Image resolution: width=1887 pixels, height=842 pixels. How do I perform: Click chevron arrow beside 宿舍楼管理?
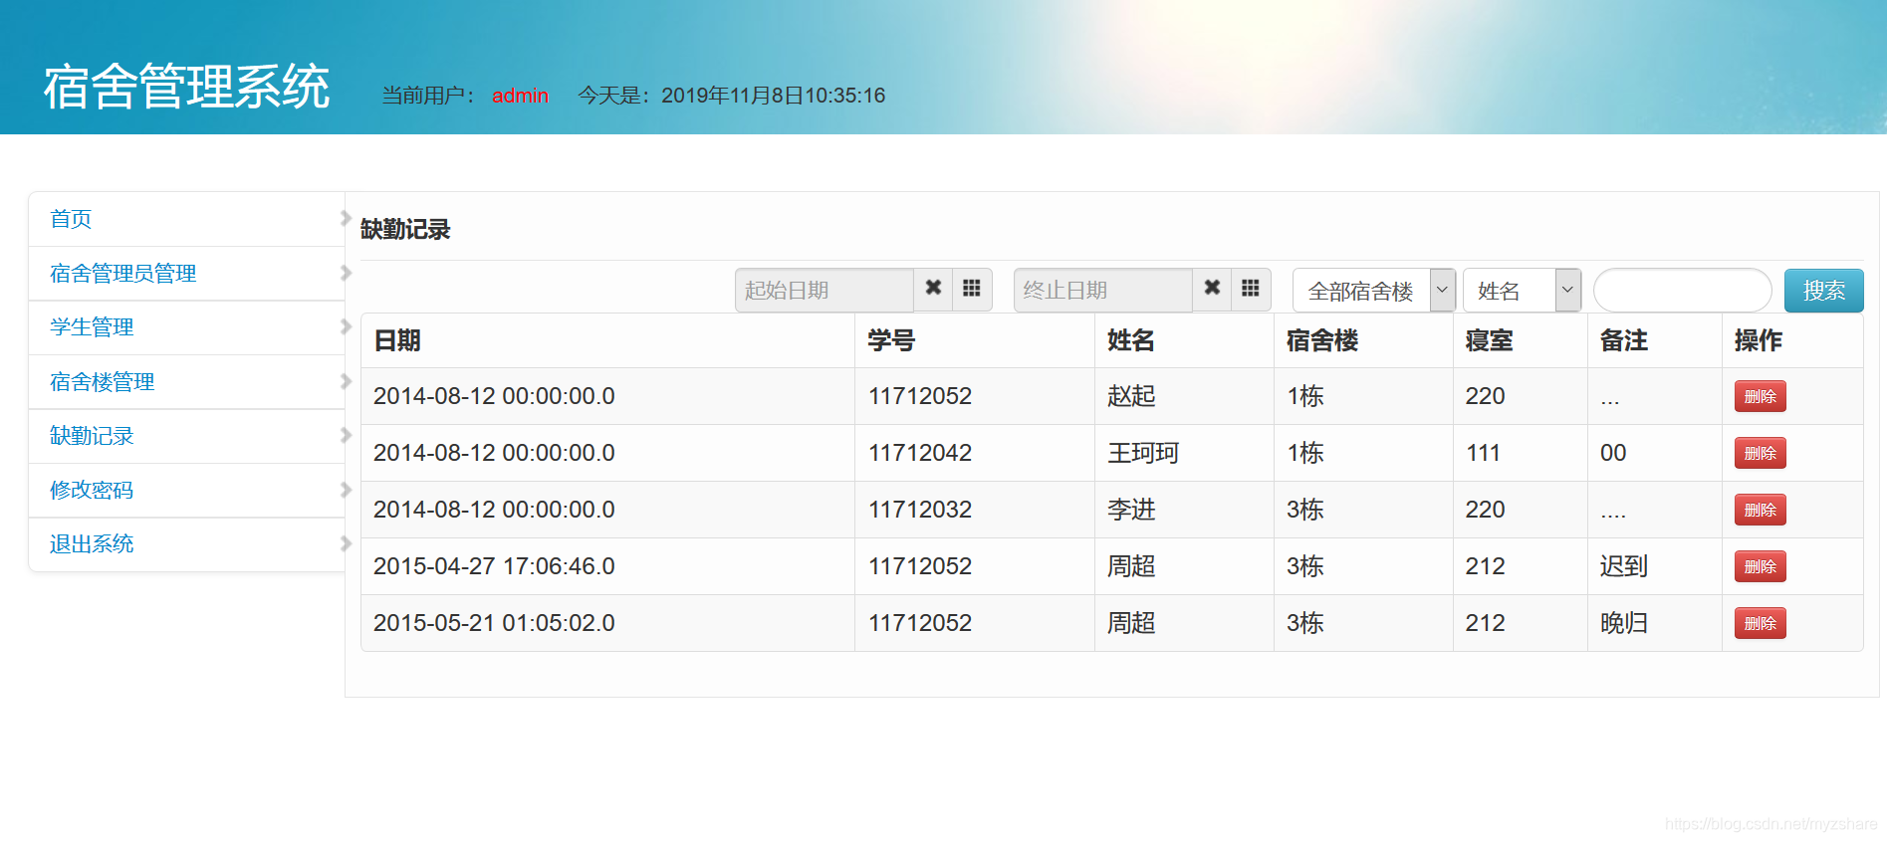click(346, 381)
